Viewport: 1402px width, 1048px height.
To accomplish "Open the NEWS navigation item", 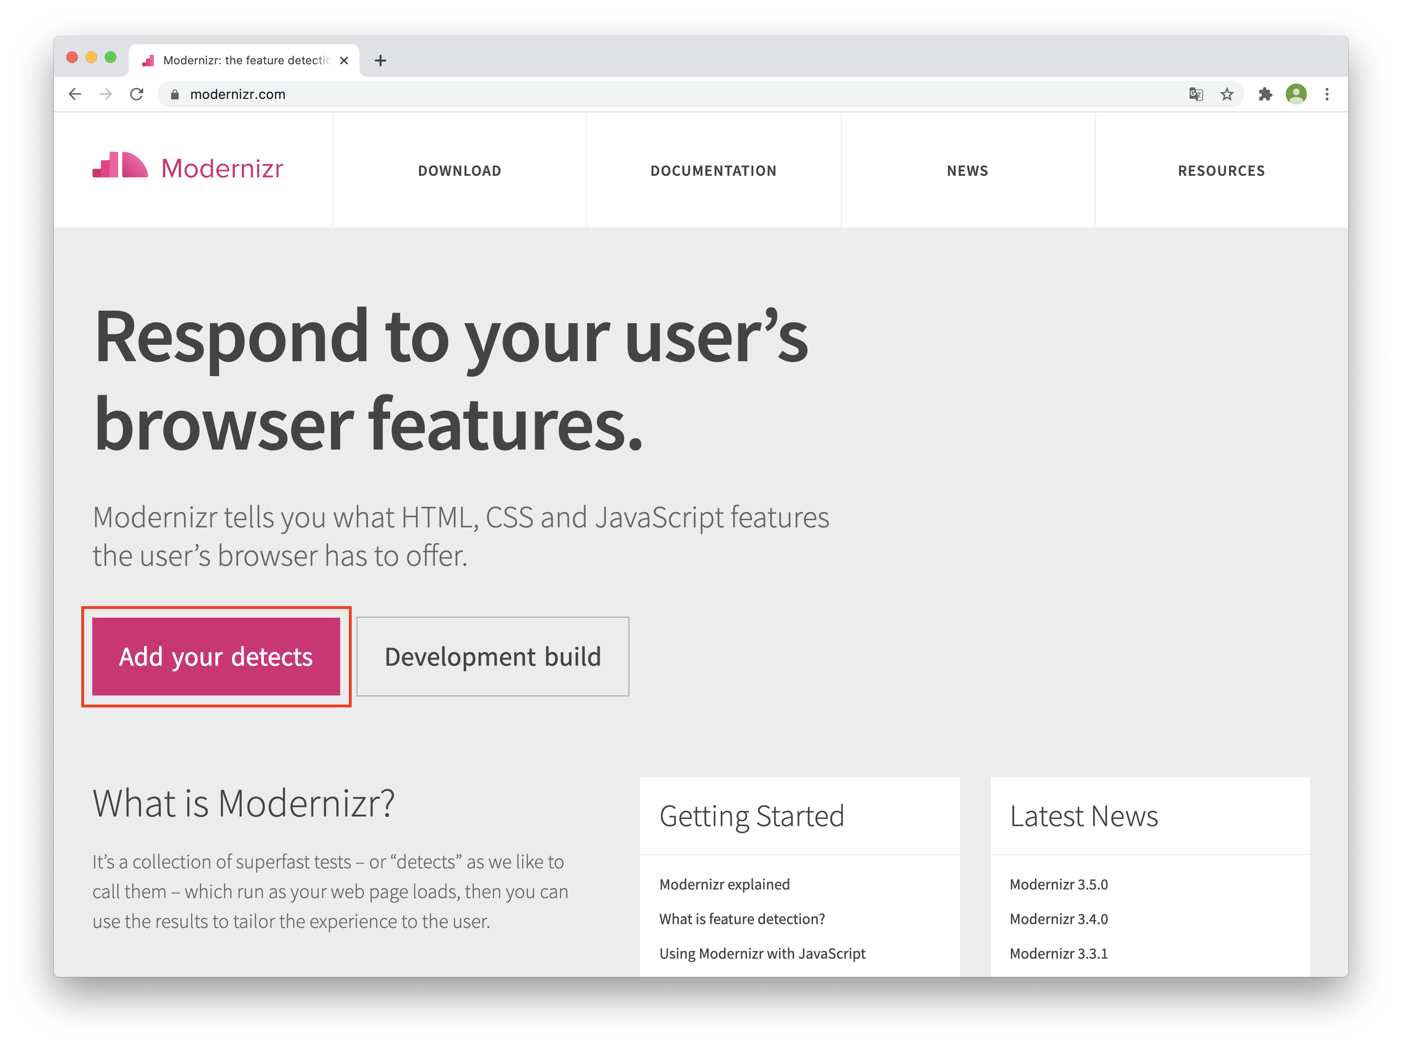I will pos(967,171).
